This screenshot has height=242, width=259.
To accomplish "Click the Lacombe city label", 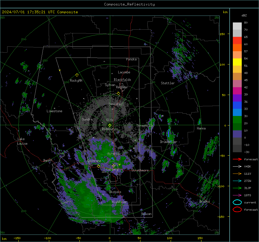I will 124,72.
